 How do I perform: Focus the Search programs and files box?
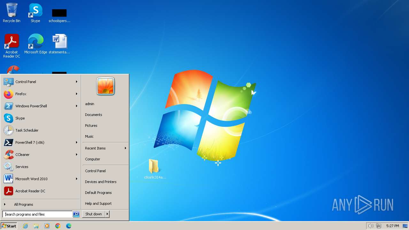pos(37,214)
